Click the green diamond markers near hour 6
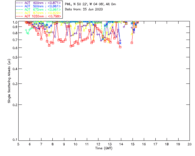This screenshot has width=195, height=156. point(27,31)
